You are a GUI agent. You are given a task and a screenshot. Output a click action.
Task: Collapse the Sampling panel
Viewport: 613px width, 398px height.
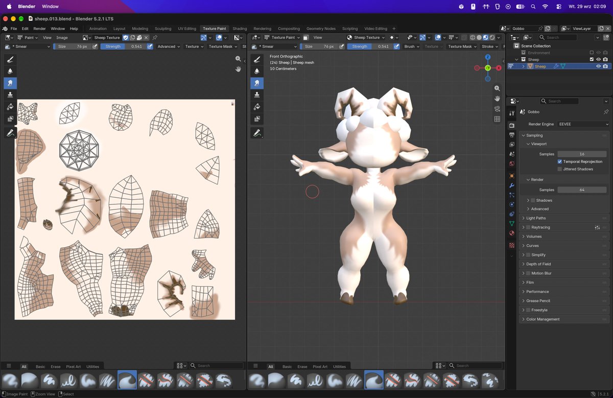pyautogui.click(x=564, y=135)
